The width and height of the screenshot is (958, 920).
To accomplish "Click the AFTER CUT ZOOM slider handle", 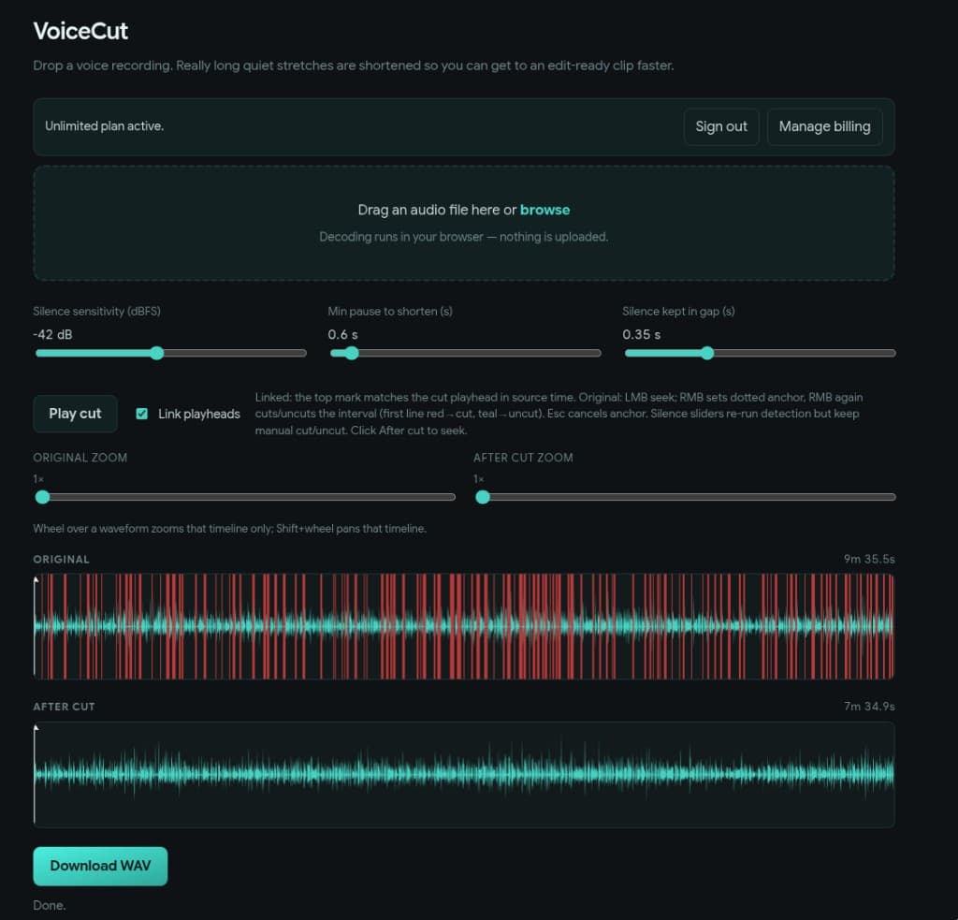I will coord(483,497).
